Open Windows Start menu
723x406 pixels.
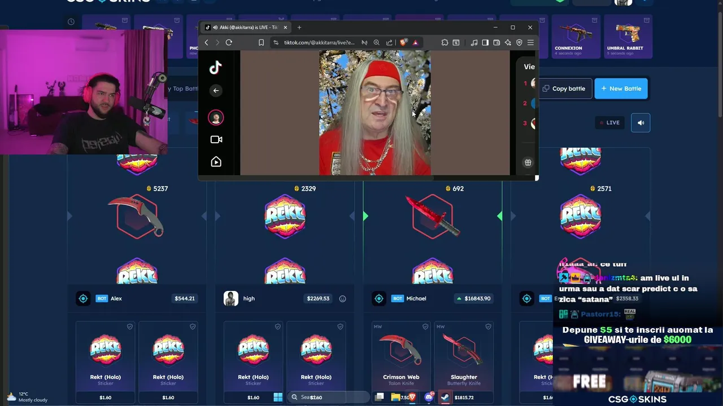pyautogui.click(x=278, y=397)
